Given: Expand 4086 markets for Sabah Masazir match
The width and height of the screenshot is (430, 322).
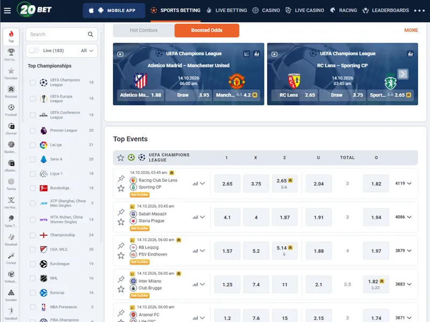Looking at the screenshot, I should pos(403,217).
